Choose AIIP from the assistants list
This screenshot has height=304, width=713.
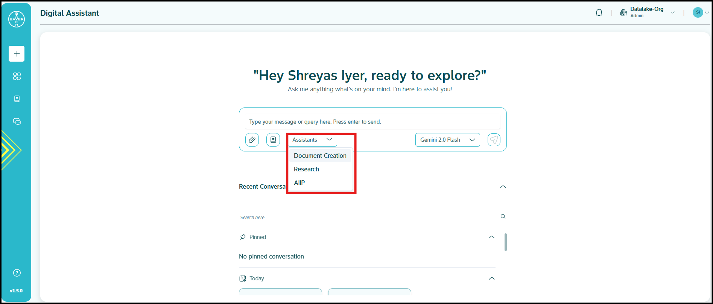(x=299, y=183)
